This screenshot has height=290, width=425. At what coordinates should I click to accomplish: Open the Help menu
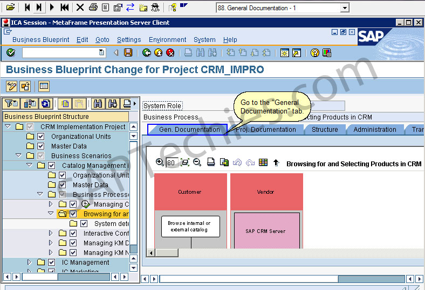[230, 40]
